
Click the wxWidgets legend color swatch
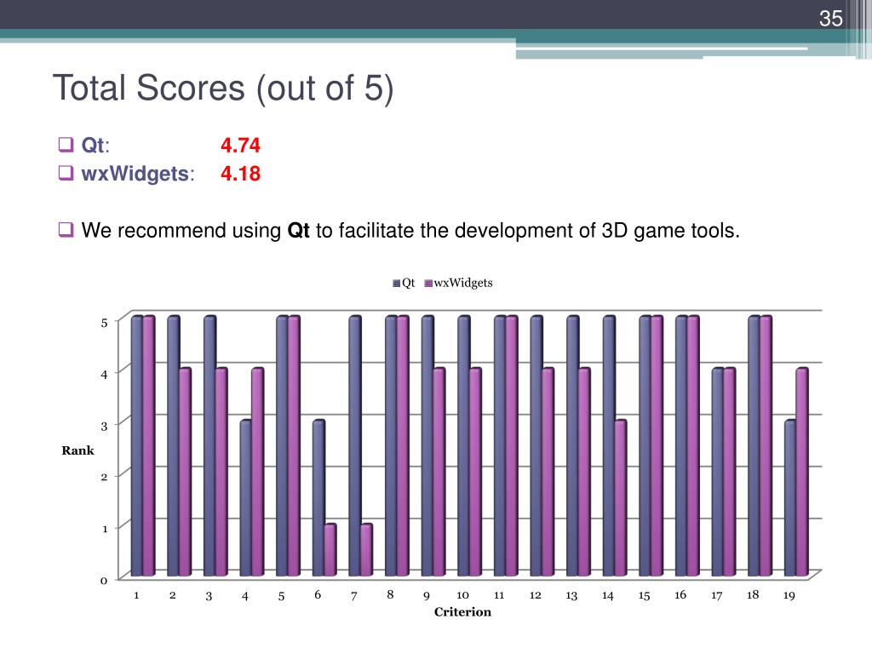coord(428,283)
